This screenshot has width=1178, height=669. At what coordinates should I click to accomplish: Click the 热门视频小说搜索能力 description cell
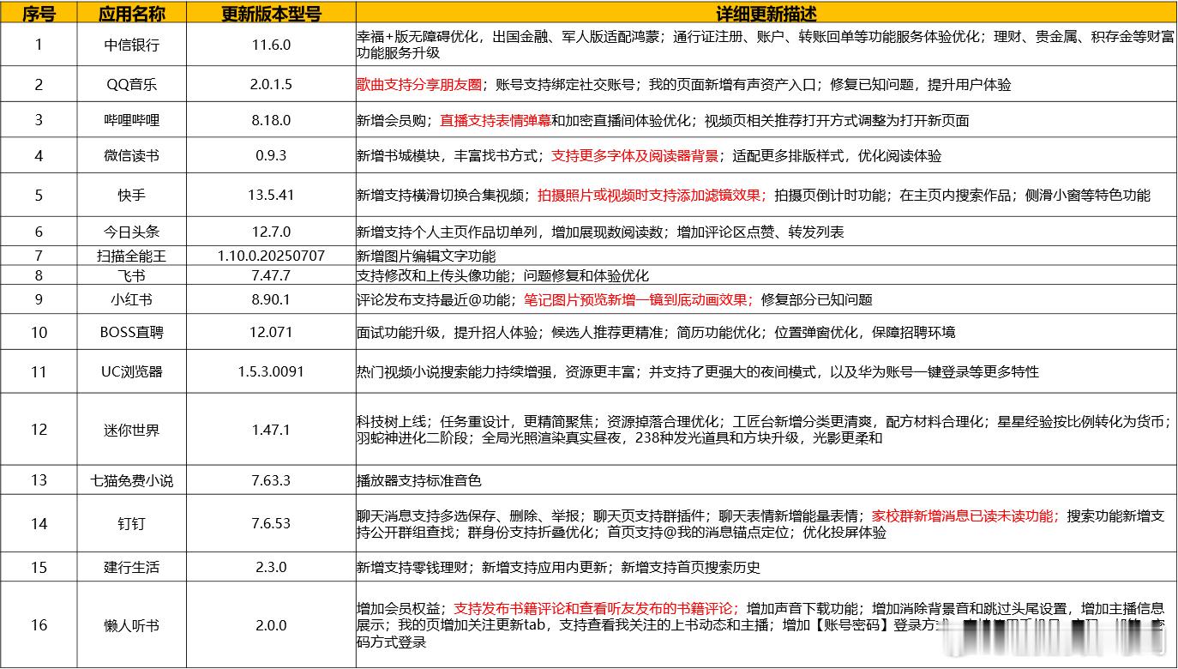point(766,371)
